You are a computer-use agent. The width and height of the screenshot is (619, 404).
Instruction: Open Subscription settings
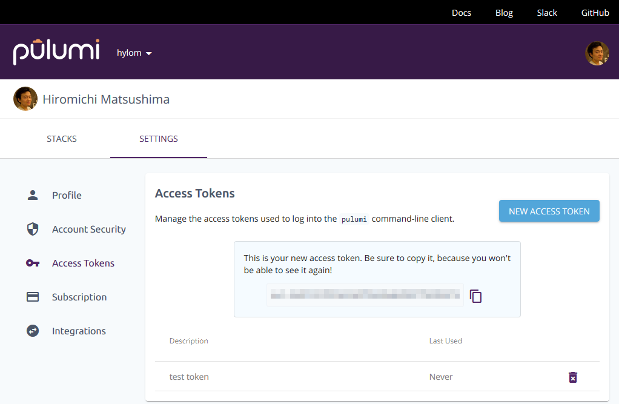(x=79, y=297)
